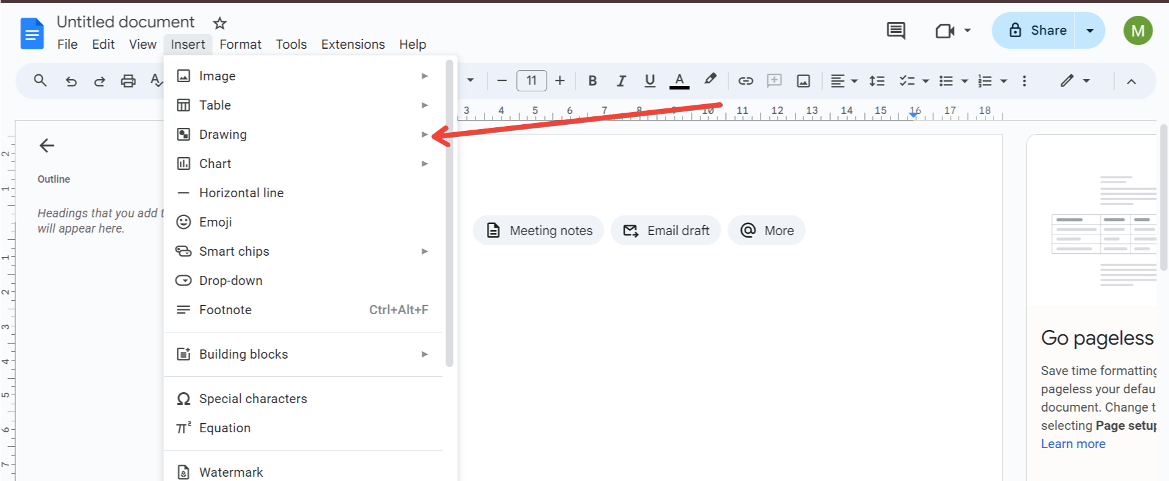Click the font size field showing 11

[531, 80]
